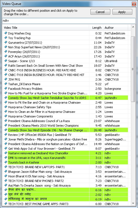Click the scrollbar up arrow
Viewport: 138px width, 208px height.
tap(133, 27)
